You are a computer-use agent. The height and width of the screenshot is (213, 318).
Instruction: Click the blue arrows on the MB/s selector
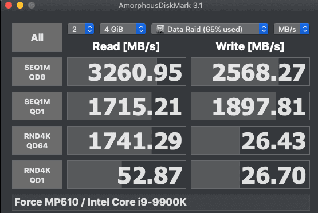(305, 29)
